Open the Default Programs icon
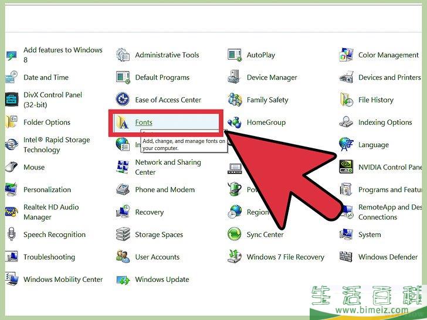427x320 pixels. 123,77
